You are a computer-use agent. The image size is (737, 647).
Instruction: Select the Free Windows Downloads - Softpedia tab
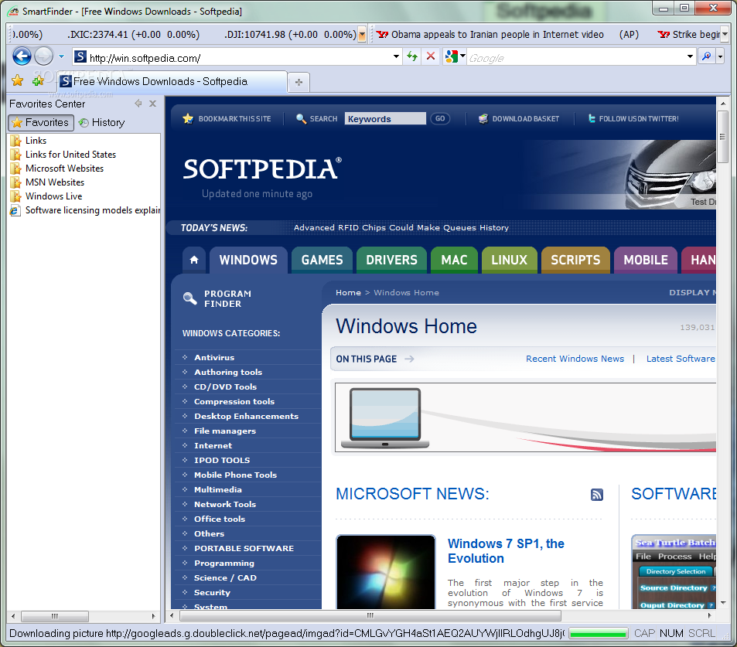click(x=172, y=82)
